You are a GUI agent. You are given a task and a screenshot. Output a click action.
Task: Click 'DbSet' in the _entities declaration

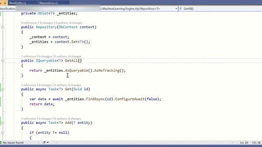43,13
